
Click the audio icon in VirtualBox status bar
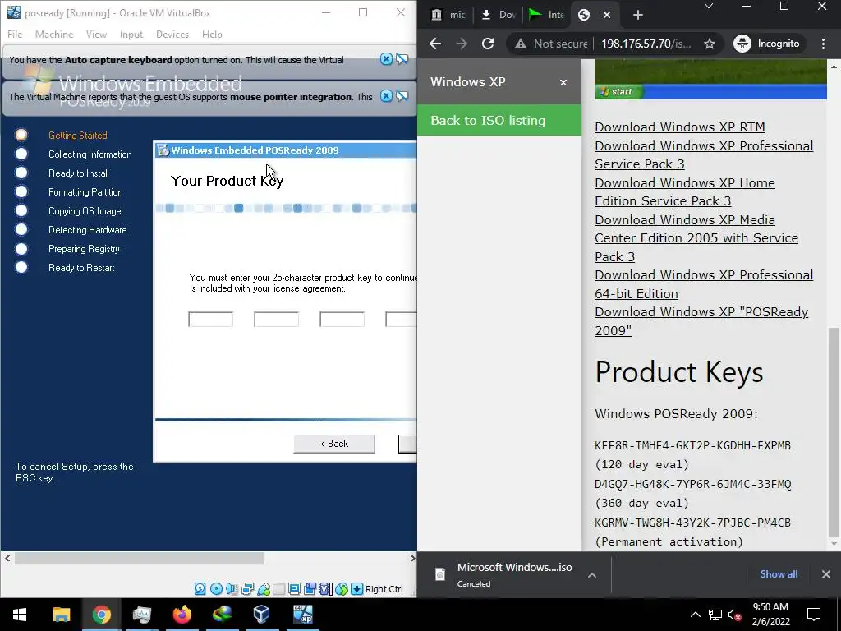click(x=232, y=588)
